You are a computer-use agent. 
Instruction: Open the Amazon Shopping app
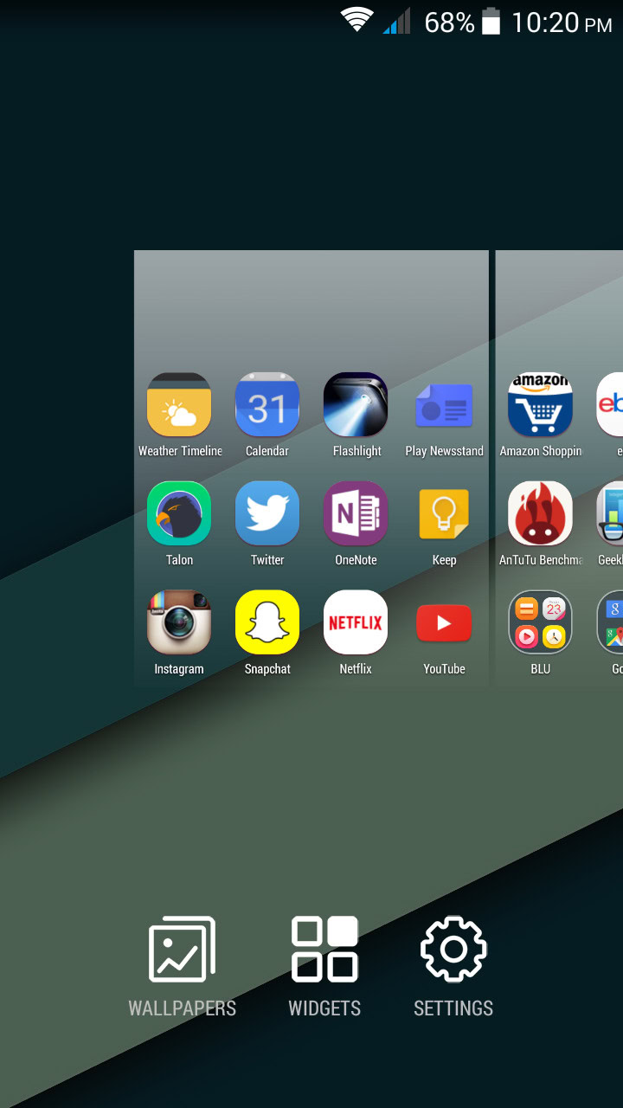[x=540, y=405]
